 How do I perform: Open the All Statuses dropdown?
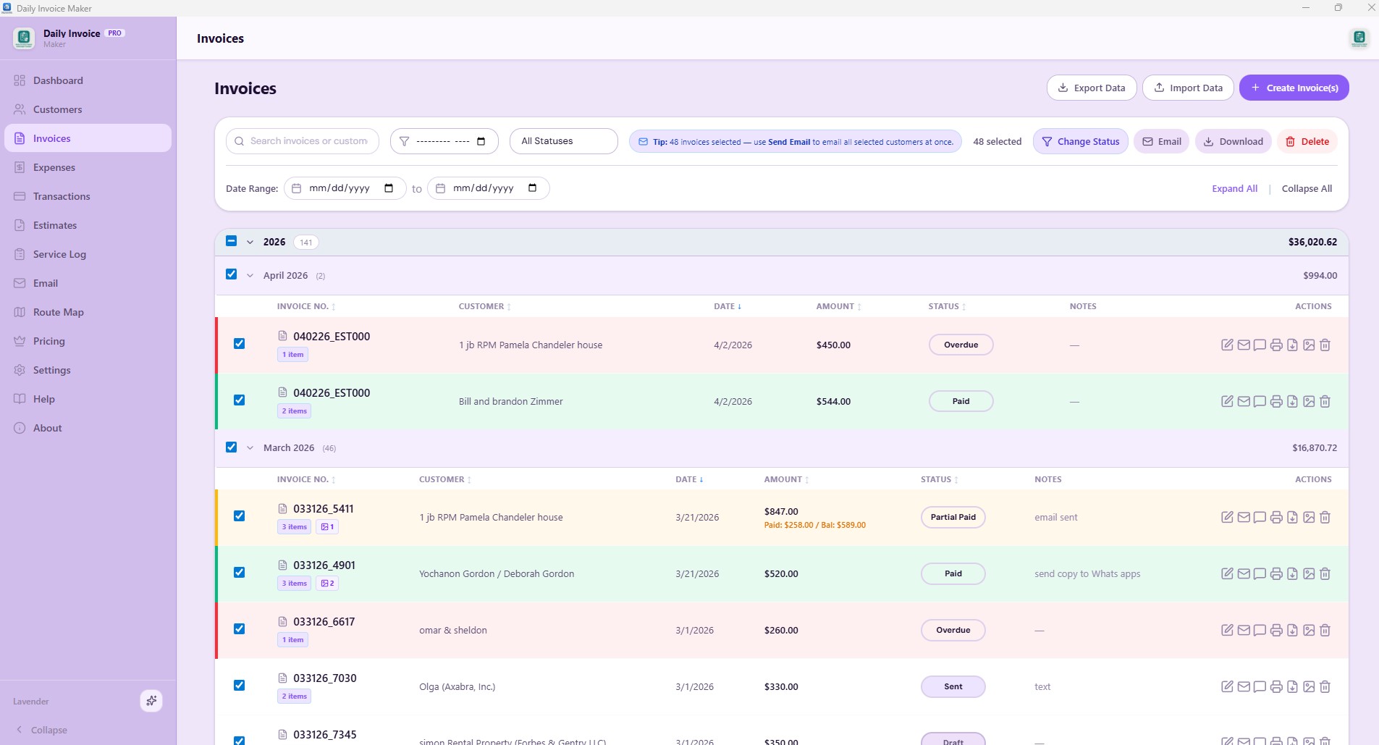(x=563, y=141)
